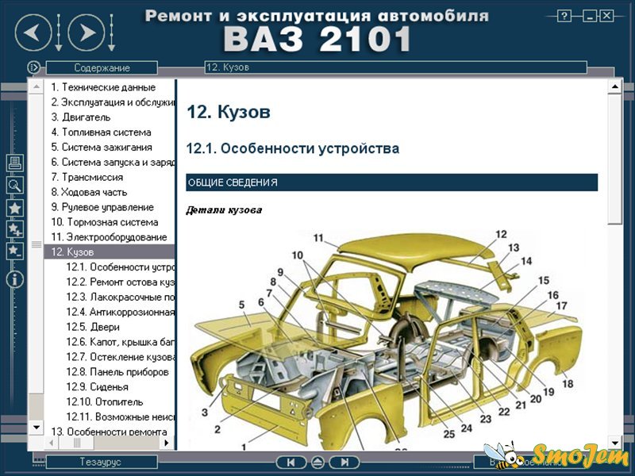
Task: Click the print icon in sidebar
Action: 15,163
